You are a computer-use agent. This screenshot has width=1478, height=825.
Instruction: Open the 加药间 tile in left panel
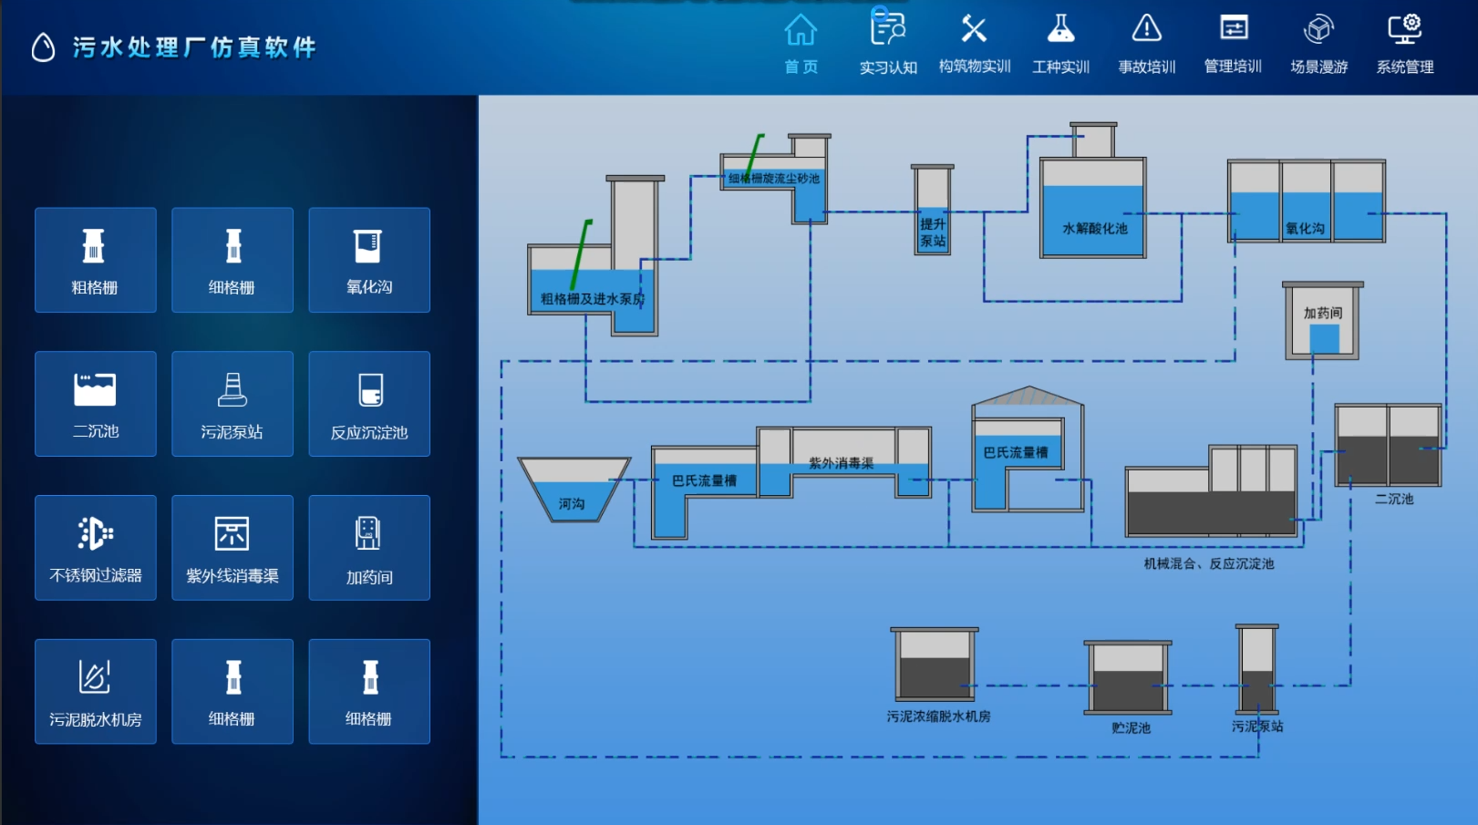[x=368, y=548]
